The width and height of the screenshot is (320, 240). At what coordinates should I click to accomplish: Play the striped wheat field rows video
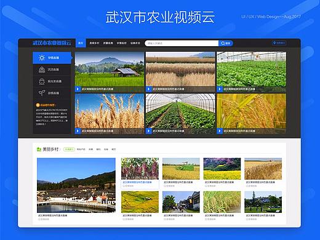(149, 89)
